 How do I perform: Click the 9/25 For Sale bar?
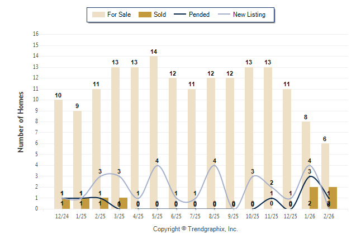click(x=230, y=143)
